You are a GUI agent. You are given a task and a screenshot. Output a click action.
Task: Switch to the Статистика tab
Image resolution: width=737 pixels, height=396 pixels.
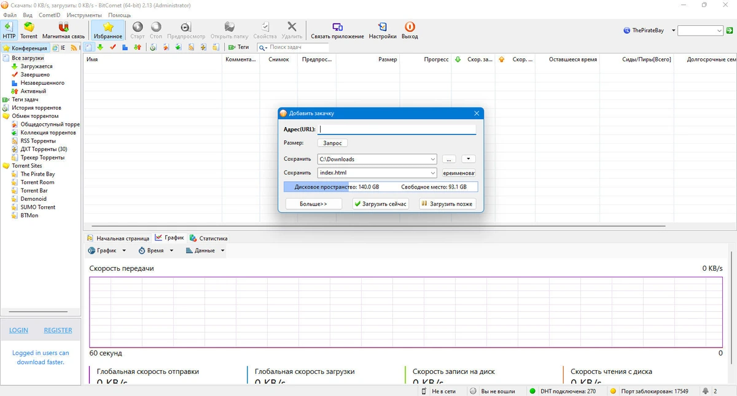[x=209, y=238]
